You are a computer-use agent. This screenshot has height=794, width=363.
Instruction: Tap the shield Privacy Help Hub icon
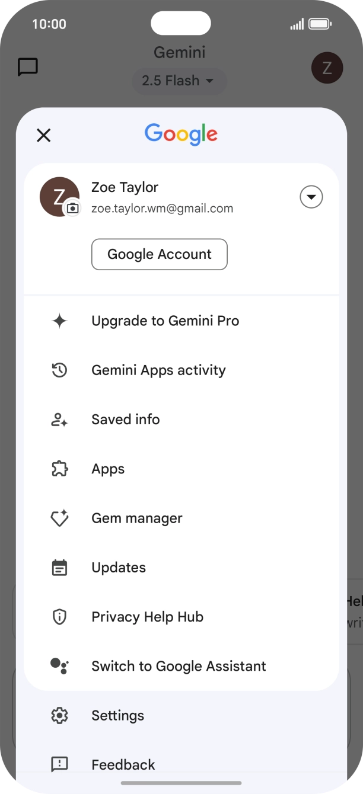pos(59,617)
